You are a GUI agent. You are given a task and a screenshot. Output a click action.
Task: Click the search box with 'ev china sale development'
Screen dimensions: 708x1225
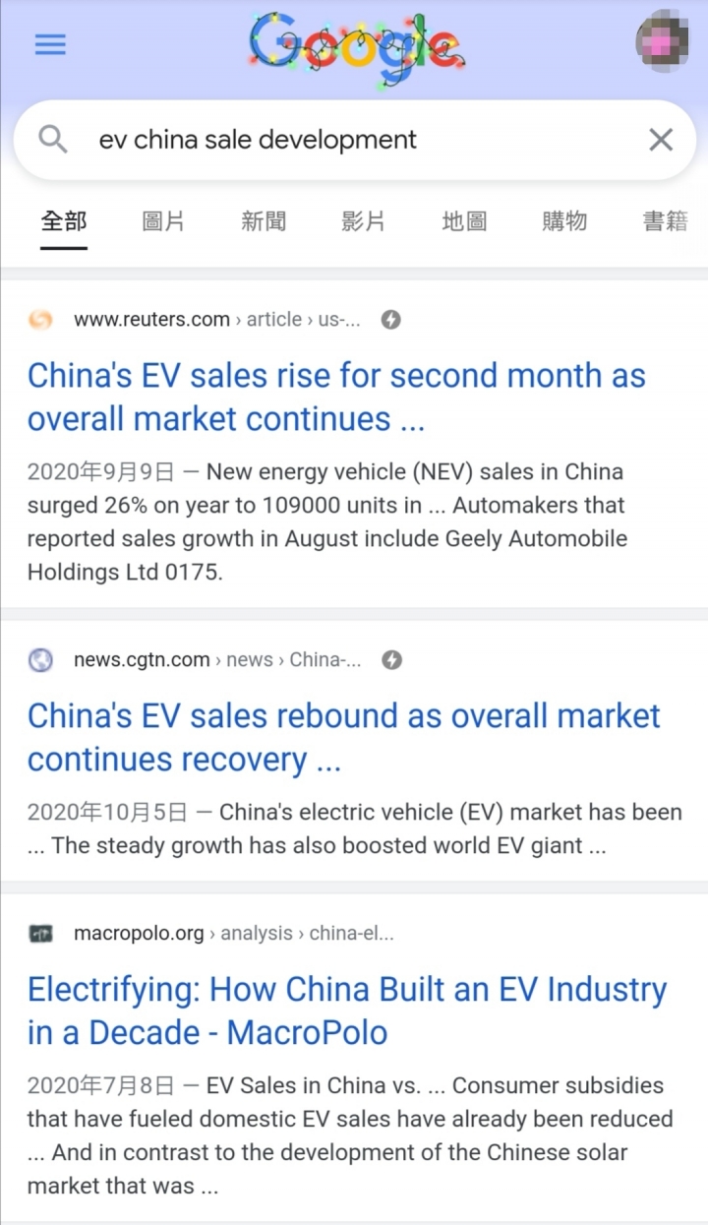click(x=354, y=140)
